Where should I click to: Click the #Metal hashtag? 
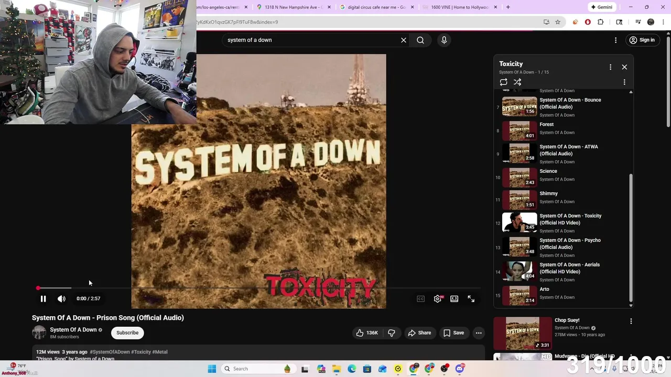point(160,352)
